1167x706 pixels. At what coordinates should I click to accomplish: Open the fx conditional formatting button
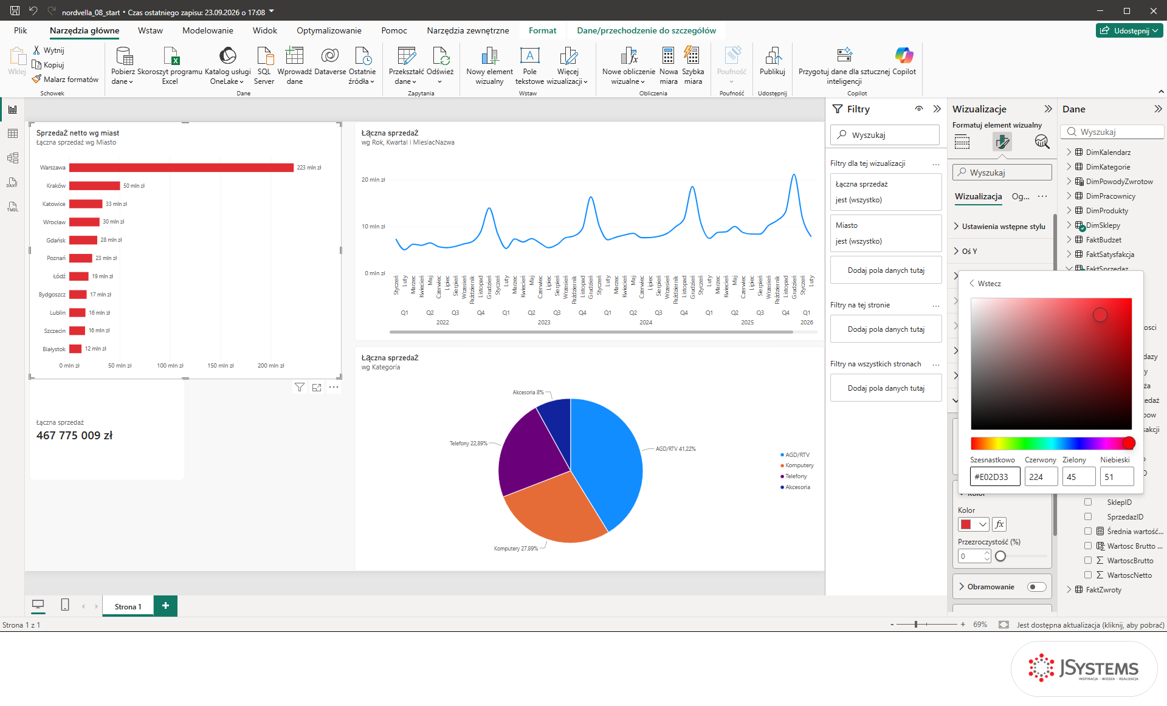pos(999,524)
